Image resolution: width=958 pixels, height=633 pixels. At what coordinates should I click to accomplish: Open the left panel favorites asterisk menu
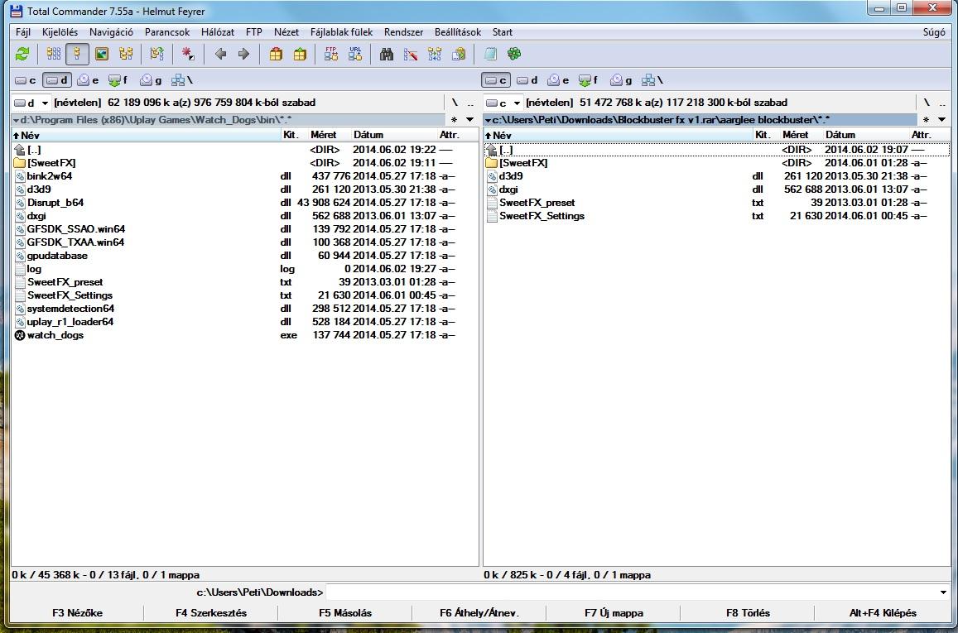pos(454,120)
